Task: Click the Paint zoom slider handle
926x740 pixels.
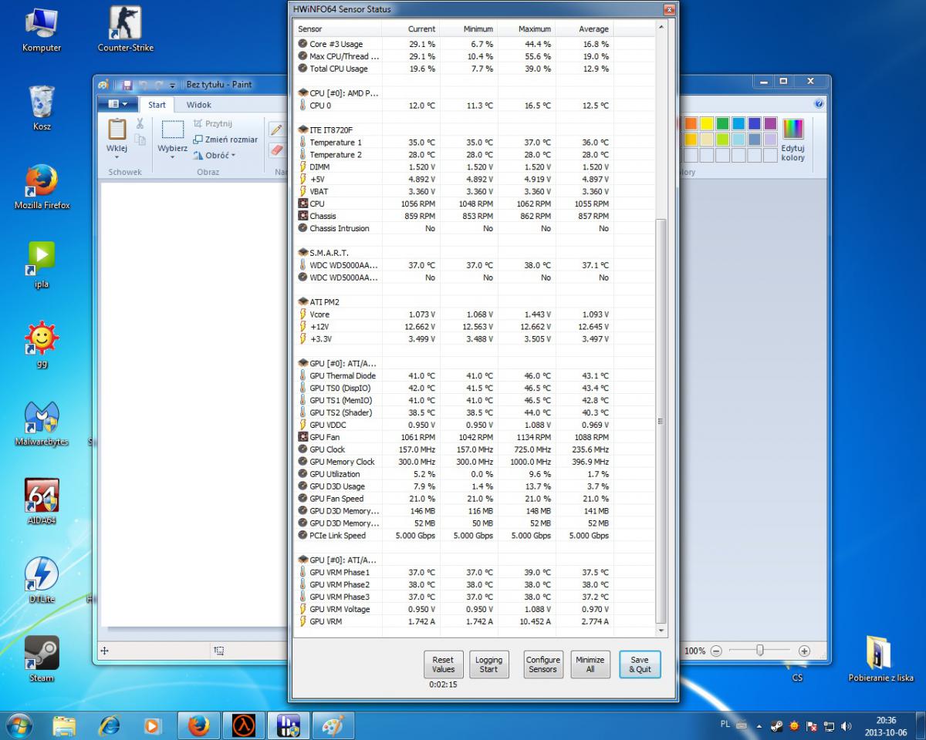Action: click(x=759, y=651)
